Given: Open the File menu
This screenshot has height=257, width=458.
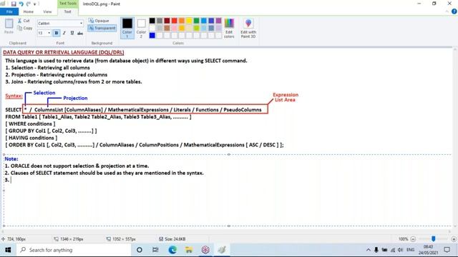Looking at the screenshot, I should tap(9, 11).
